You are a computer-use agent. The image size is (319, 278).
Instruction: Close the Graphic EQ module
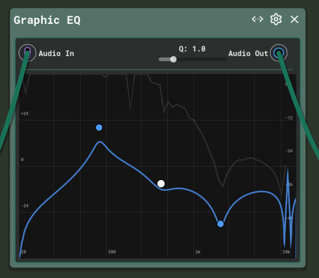click(x=294, y=19)
